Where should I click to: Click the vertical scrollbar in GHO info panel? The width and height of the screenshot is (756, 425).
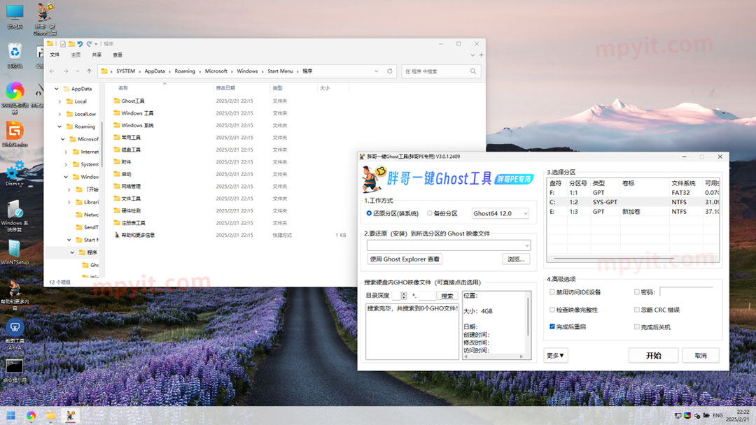(528, 317)
